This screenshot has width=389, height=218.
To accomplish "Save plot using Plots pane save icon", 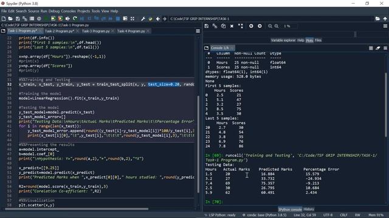I will 207,26.
